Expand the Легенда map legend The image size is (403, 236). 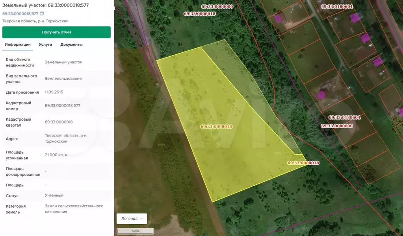[132, 219]
